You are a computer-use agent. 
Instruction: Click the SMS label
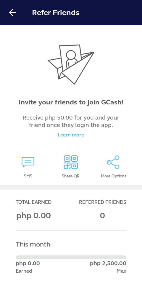coord(28,176)
